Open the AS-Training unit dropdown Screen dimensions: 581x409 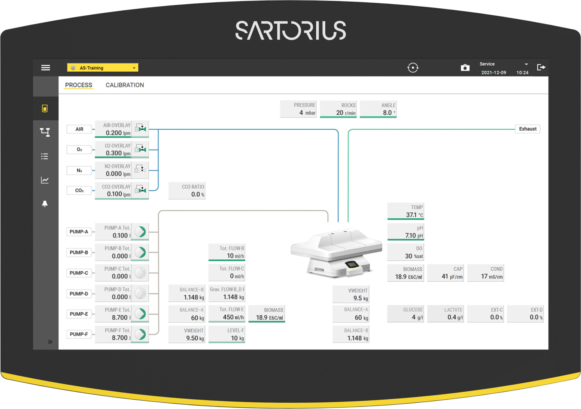[x=103, y=68]
